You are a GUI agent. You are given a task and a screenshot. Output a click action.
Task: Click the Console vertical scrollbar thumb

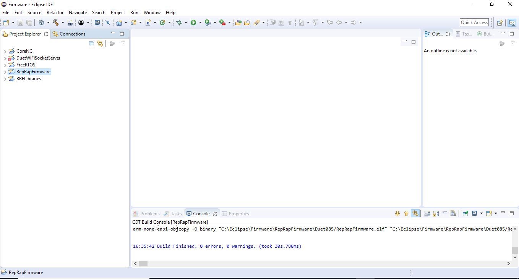coord(515,251)
